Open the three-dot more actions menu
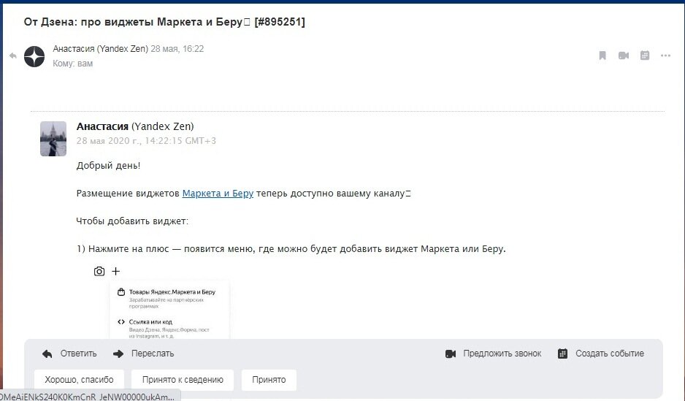Viewport: 685px width, 401px height. (x=665, y=56)
